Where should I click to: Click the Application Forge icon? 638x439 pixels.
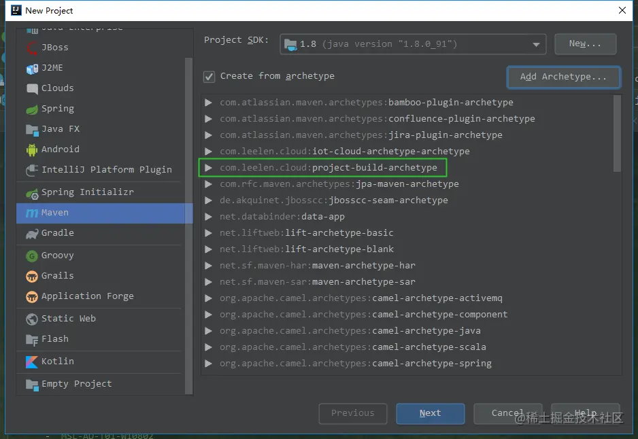click(32, 297)
